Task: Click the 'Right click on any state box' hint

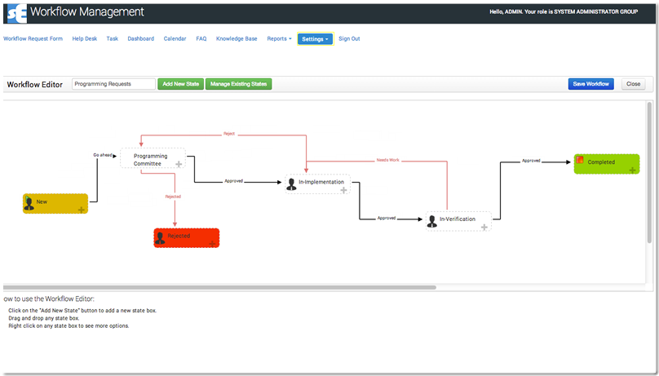Action: pos(69,325)
